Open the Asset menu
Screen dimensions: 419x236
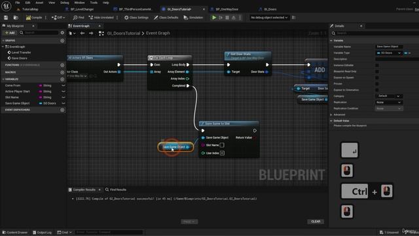point(39,3)
